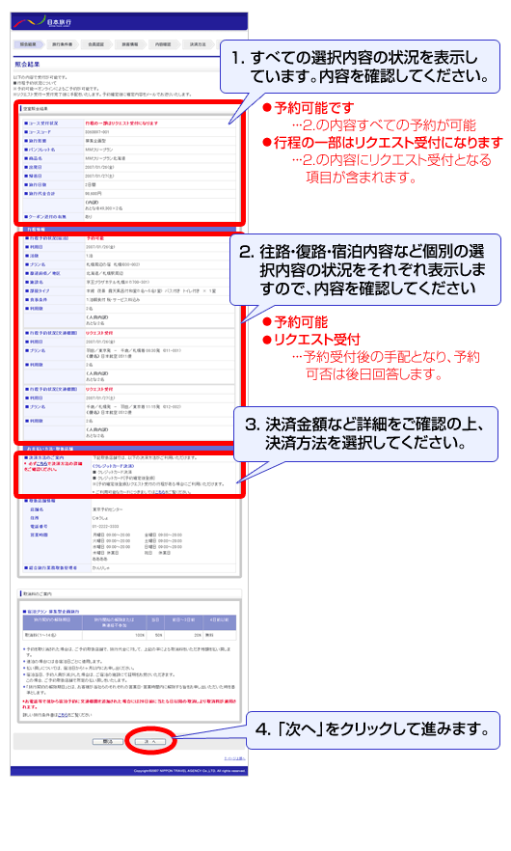Viewport: 511px width, 851px height.
Task: Switch to the 内容確認 step
Action: 163,44
